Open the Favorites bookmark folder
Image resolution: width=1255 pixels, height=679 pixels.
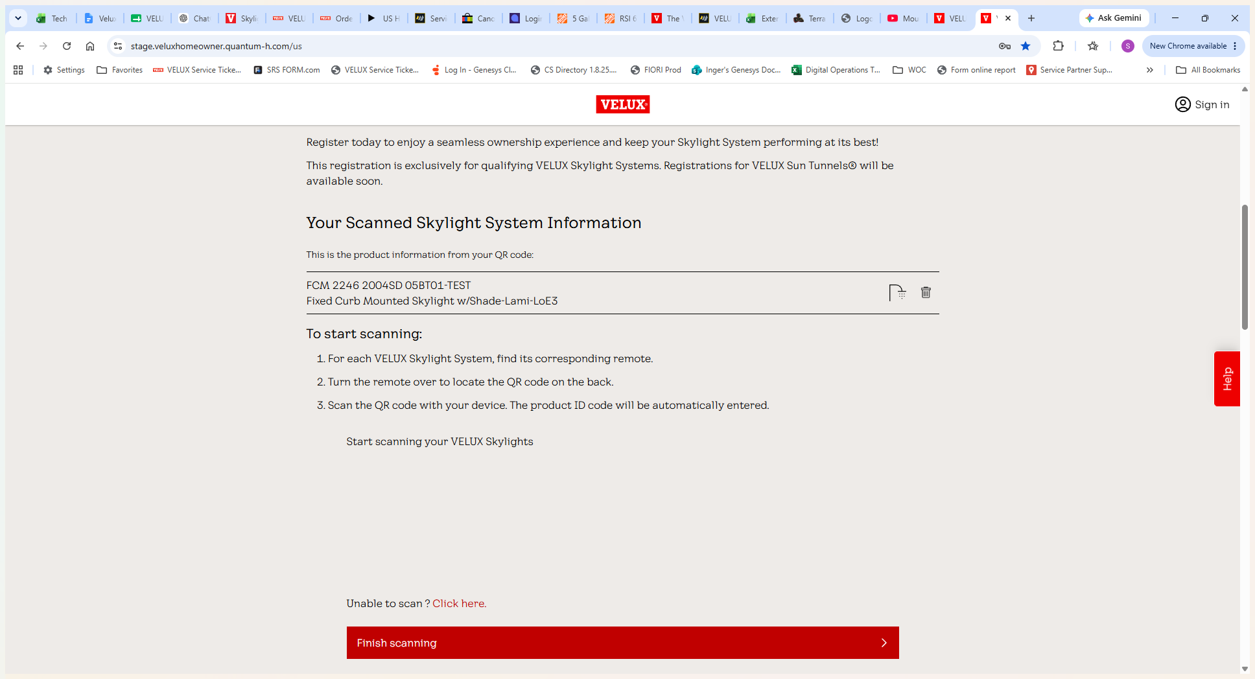coord(120,70)
